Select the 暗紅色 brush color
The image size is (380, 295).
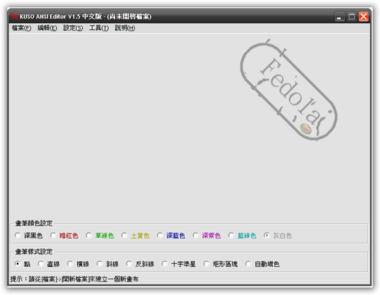tap(53, 235)
